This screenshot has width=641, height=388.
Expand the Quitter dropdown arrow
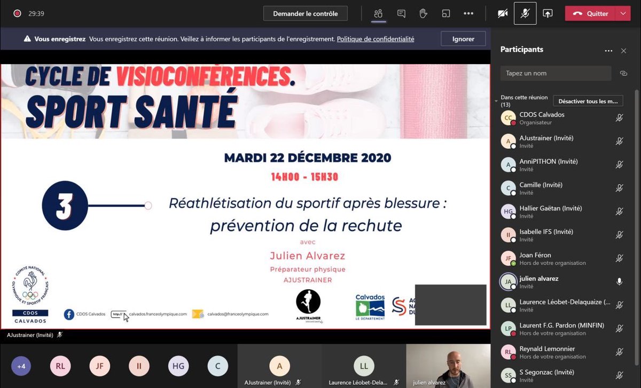[623, 14]
